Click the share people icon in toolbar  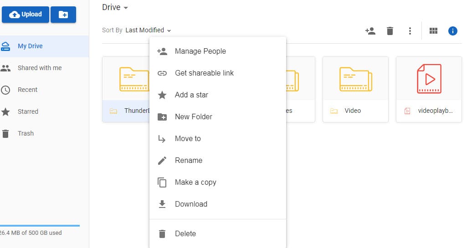click(x=370, y=31)
